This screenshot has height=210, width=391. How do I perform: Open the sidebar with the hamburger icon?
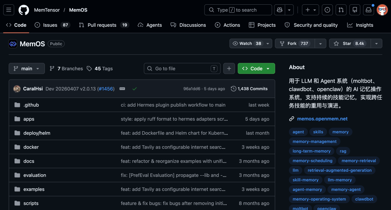click(9, 10)
